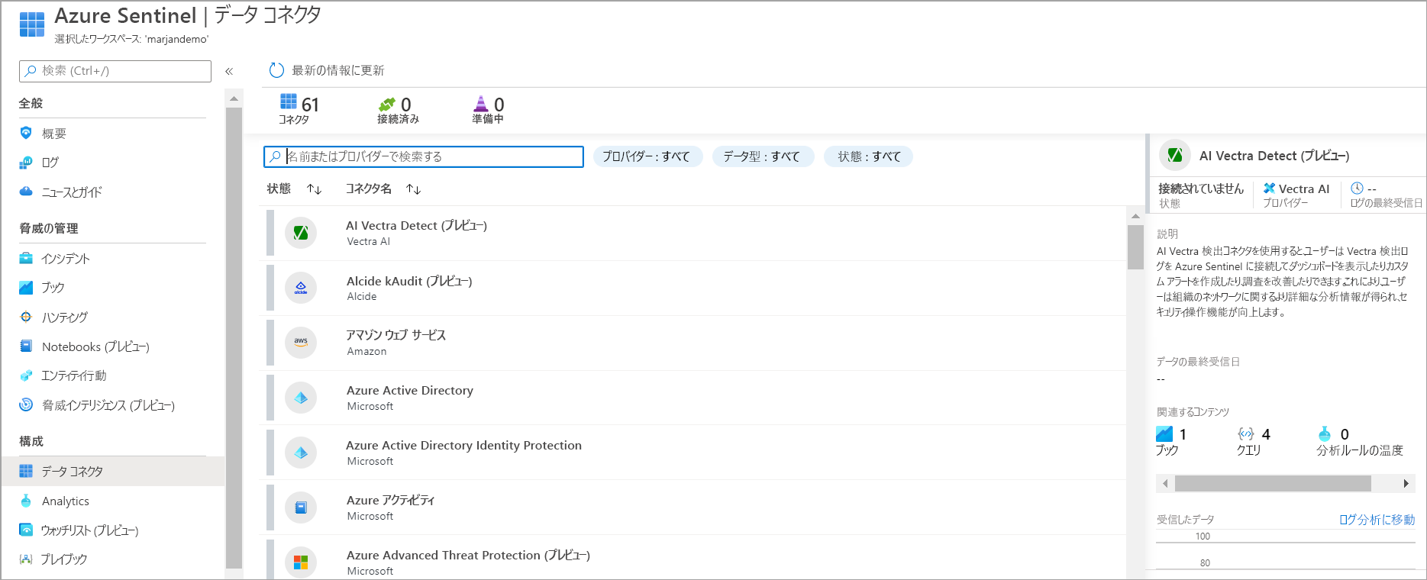Viewport: 1427px width, 580px height.
Task: Click the left arrow of the details scrollbar
Action: click(1165, 483)
